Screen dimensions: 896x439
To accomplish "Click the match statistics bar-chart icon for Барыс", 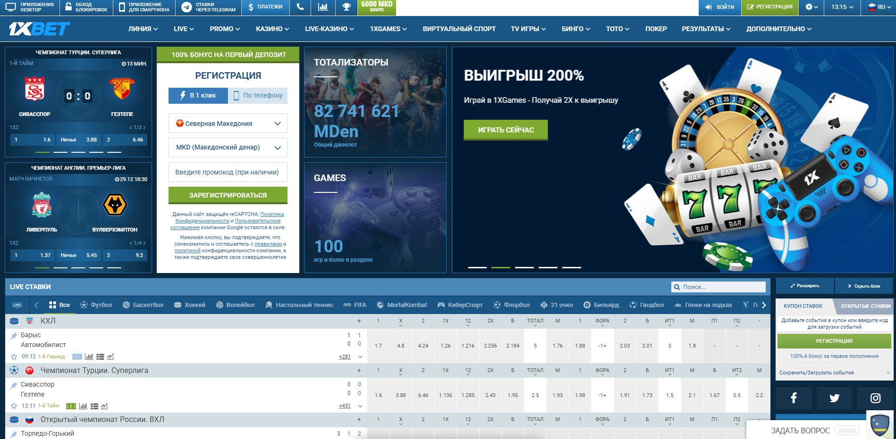I will pyautogui.click(x=88, y=357).
